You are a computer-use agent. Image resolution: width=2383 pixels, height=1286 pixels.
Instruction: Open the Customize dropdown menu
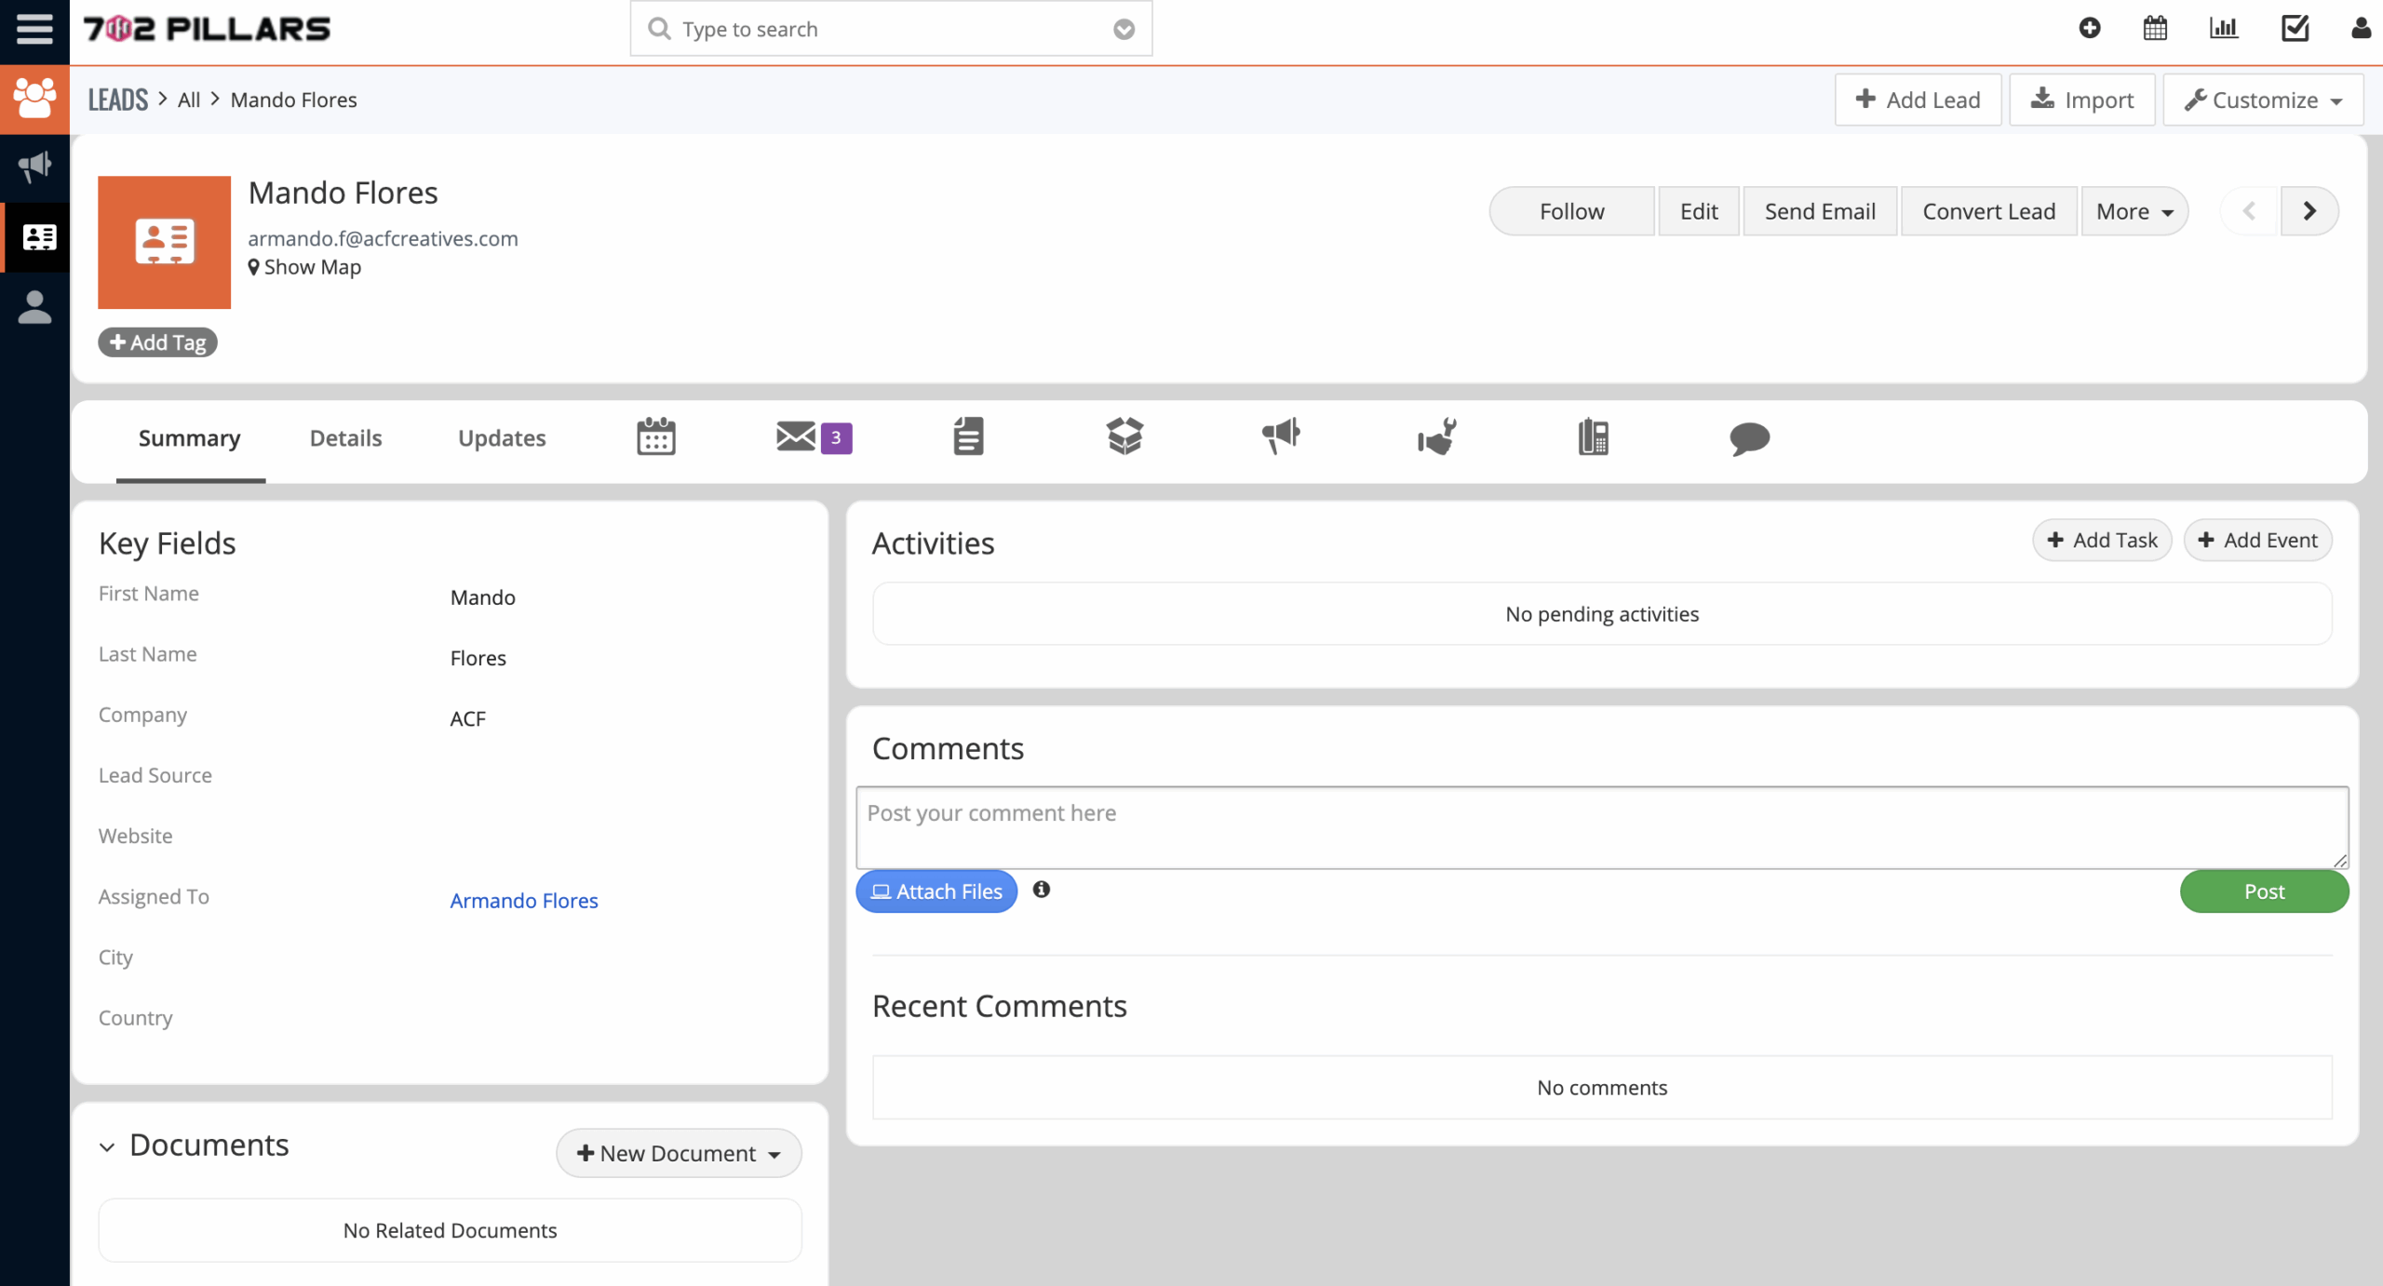[x=2263, y=100]
